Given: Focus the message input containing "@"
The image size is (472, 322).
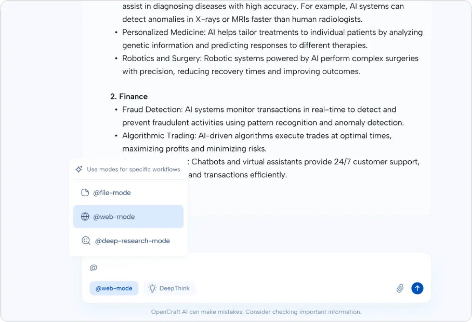Looking at the screenshot, I should [x=245, y=268].
